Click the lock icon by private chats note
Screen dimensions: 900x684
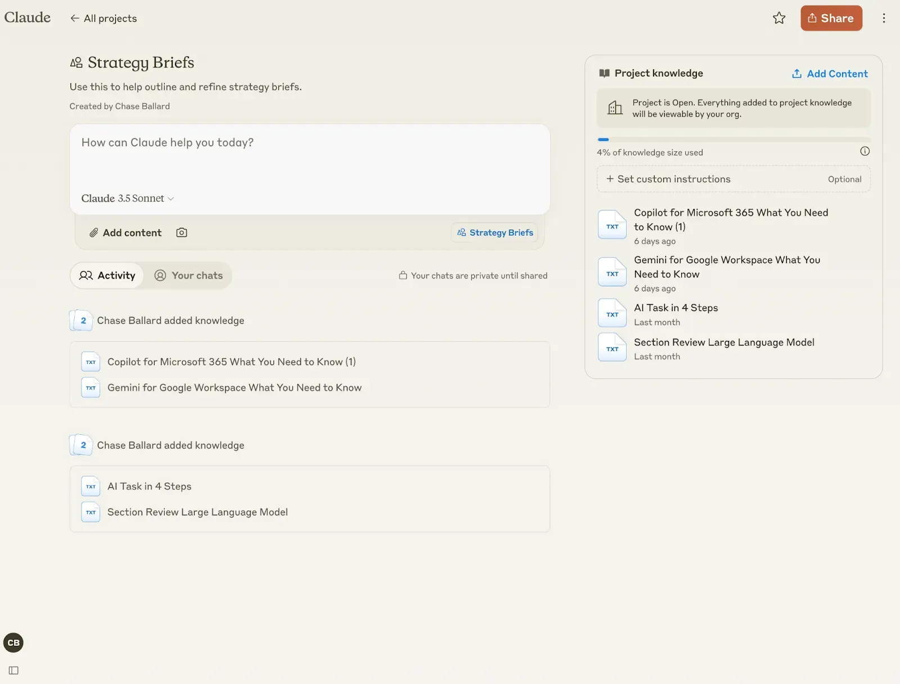[403, 275]
